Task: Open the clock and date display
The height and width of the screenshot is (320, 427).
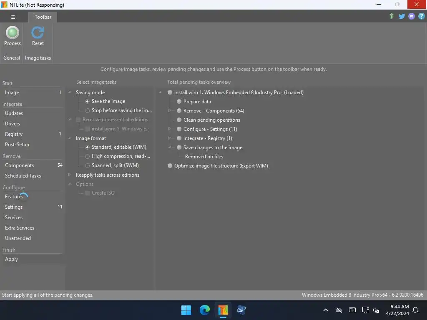Action: (397, 310)
